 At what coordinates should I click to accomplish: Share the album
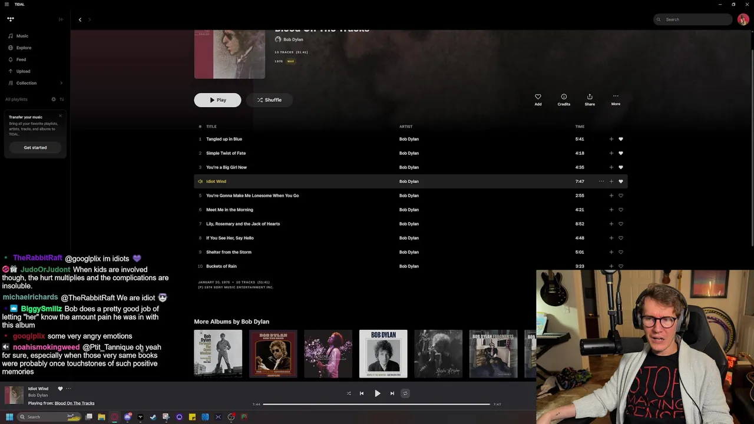click(x=590, y=100)
